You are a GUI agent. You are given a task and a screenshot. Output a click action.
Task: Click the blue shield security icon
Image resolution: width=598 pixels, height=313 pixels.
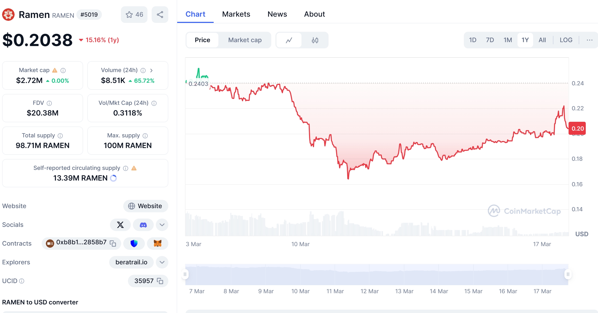[x=134, y=244]
